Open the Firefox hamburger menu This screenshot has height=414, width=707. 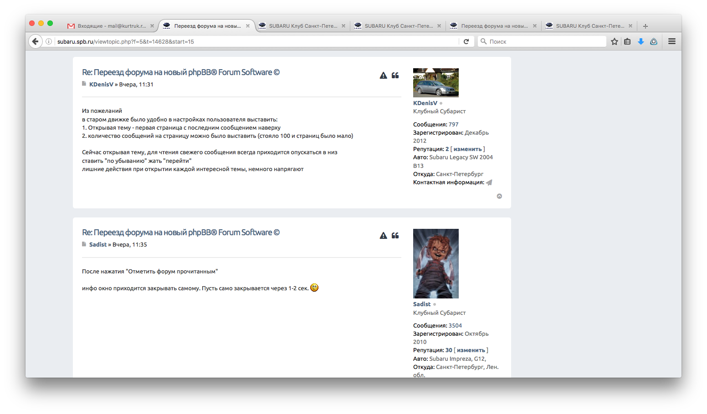672,41
